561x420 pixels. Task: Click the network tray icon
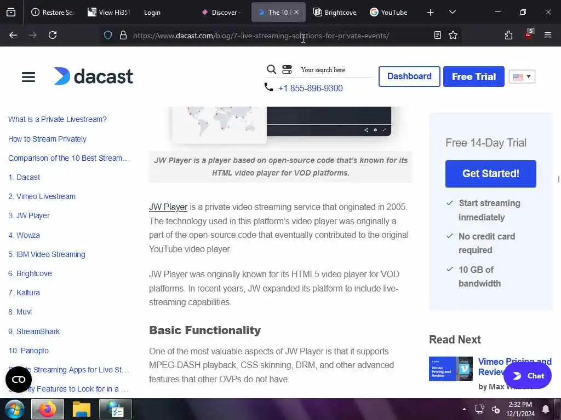pyautogui.click(x=479, y=409)
